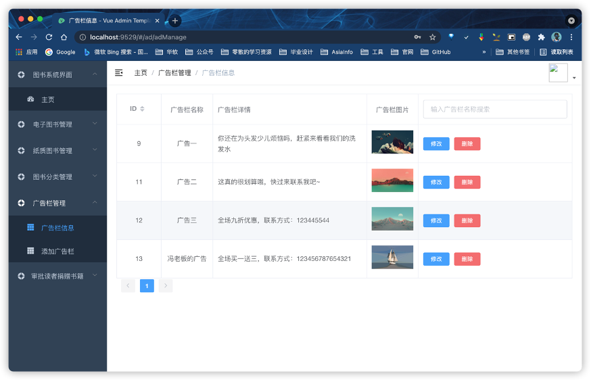The image size is (591, 380).
Task: Expand the 纸质图书管理 menu
Action: point(57,150)
